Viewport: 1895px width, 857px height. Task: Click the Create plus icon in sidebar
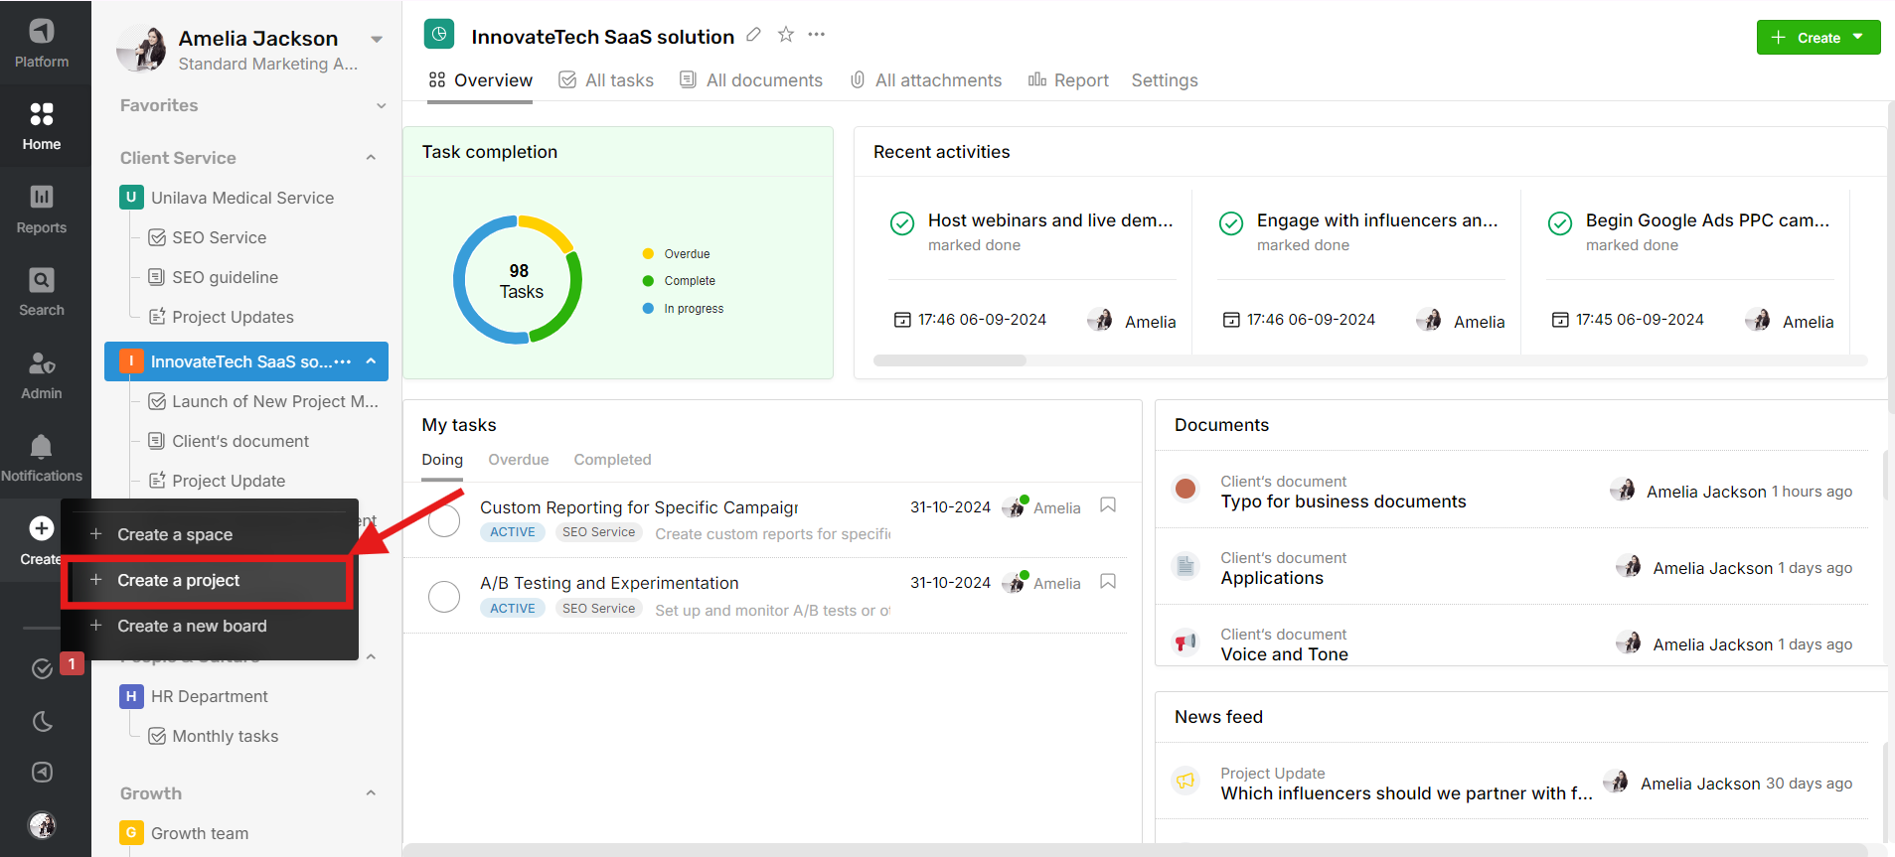[42, 528]
